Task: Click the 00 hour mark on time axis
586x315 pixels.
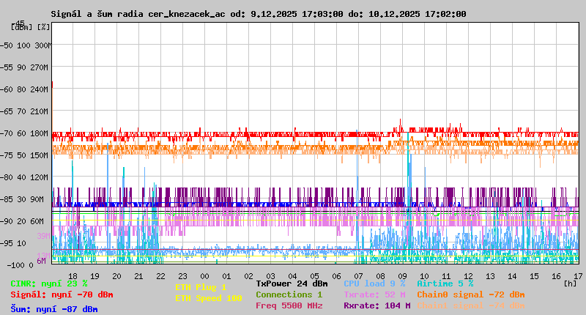Action: tap(204, 275)
